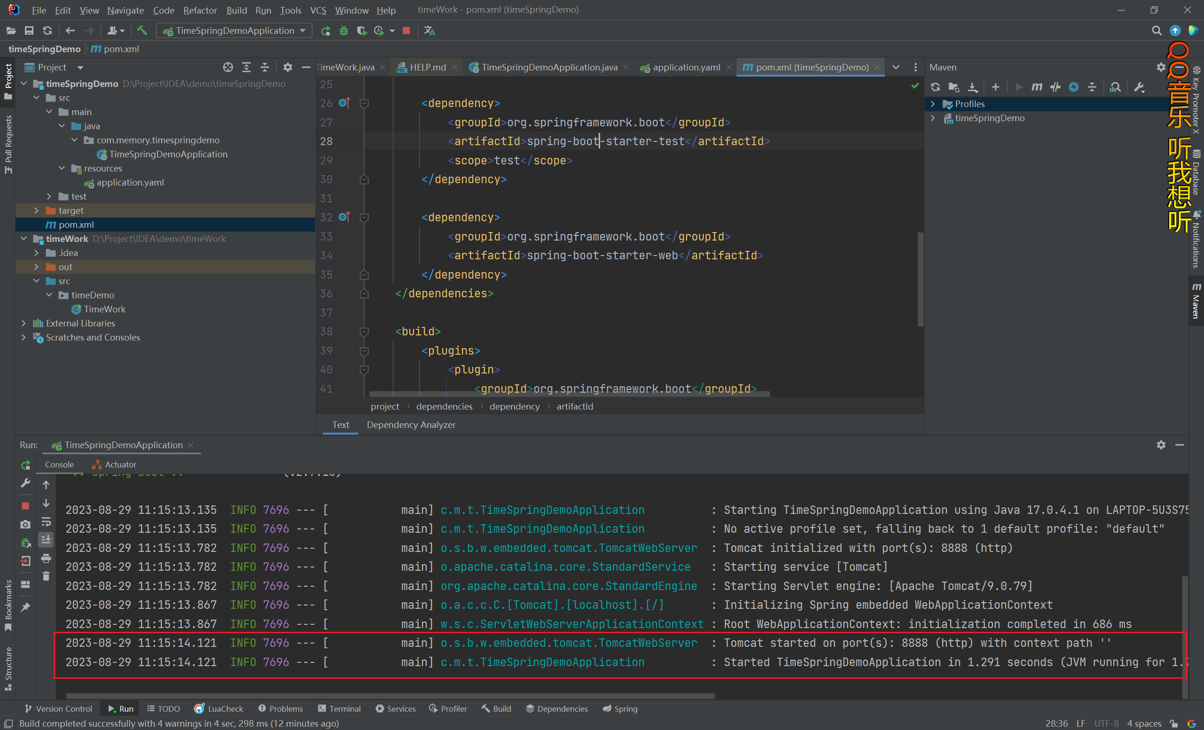Image resolution: width=1204 pixels, height=730 pixels.
Task: Click the dependencies breadcrumb in editor
Action: point(444,406)
